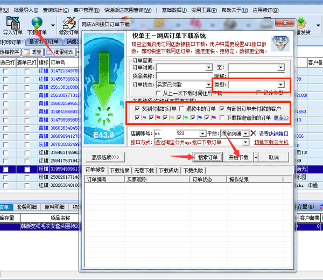Expand the 平台 淘宝店铺 dropdown
323x280 pixels.
pos(245,134)
